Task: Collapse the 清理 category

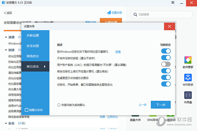Action: (6, 37)
